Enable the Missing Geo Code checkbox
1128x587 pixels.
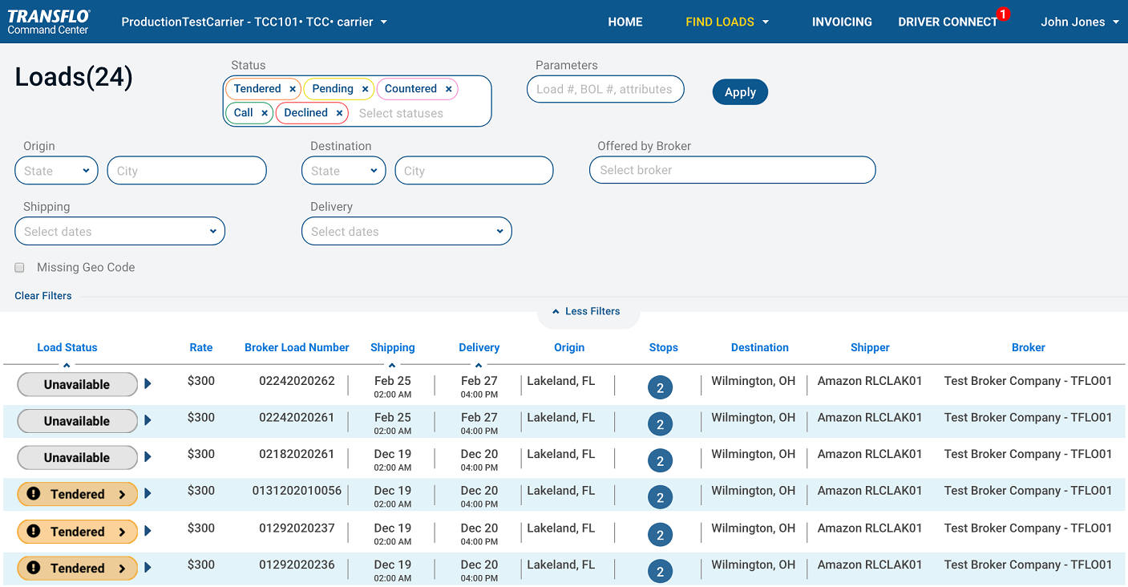click(20, 268)
